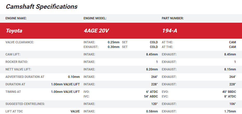Screen dimensions: 242x114
Task: Click the ENGINE MAKE column header
Action: point(16,18)
